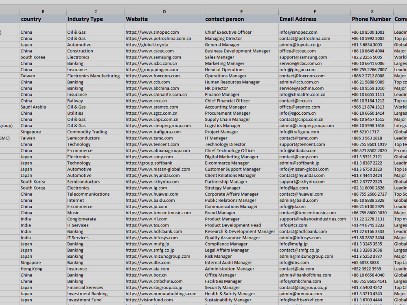
Task: Select the 'Saudi Arabia' country cell
Action: point(43,107)
